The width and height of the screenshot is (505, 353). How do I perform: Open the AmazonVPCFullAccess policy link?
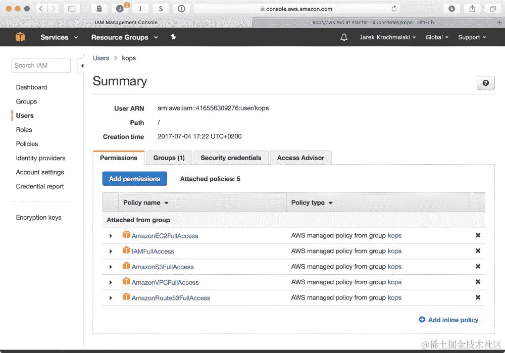(165, 282)
